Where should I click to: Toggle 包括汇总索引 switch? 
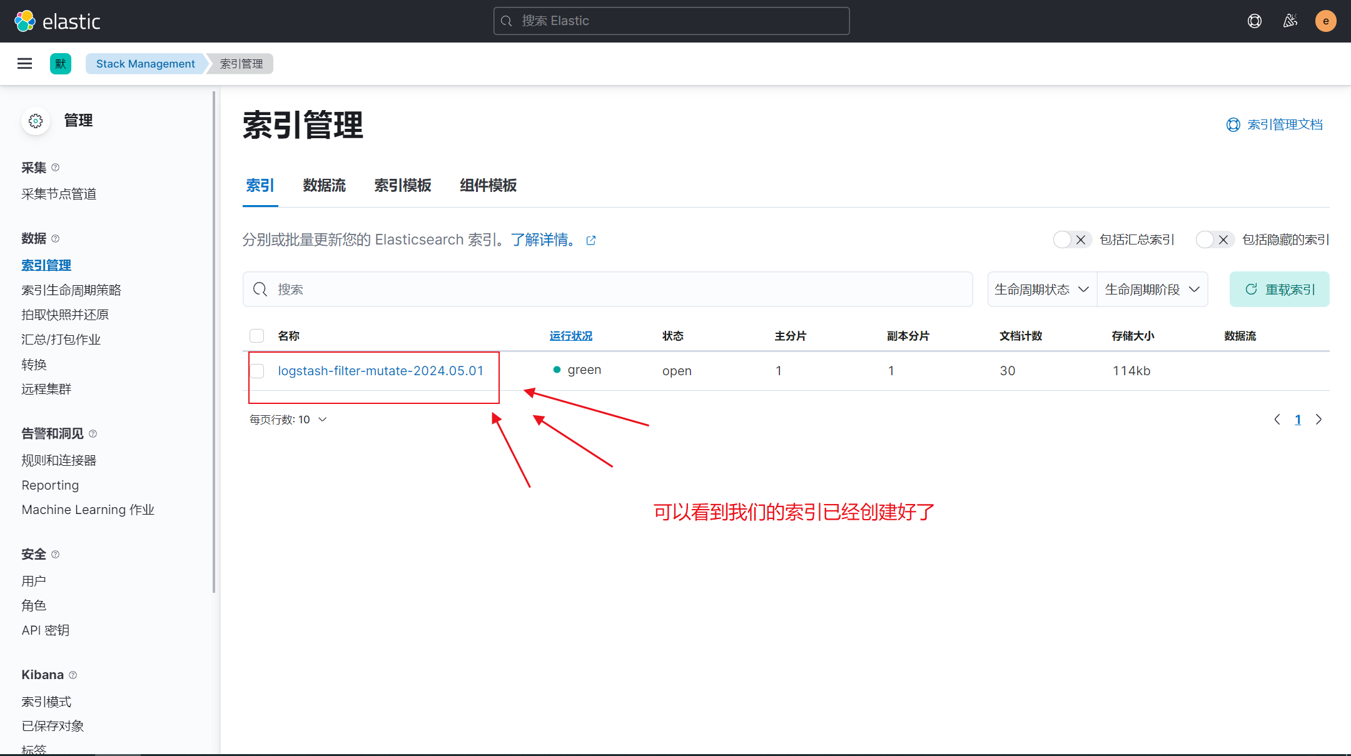[x=1072, y=239]
